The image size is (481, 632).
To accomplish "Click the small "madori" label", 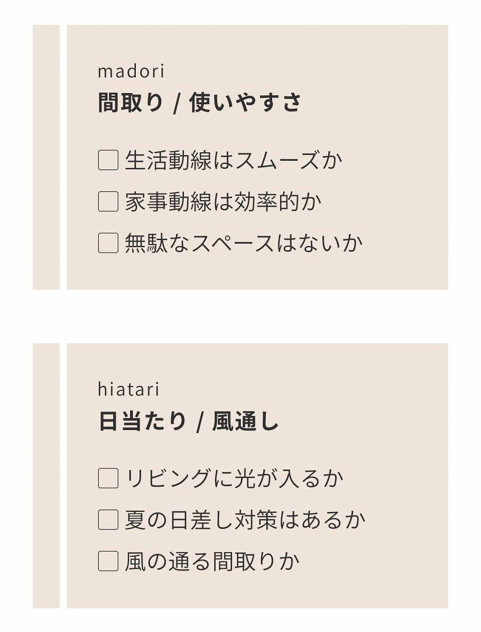I will [x=131, y=72].
